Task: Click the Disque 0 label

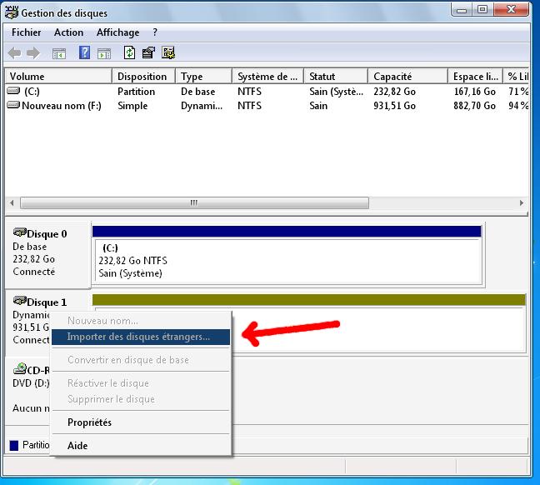Action: 47,234
